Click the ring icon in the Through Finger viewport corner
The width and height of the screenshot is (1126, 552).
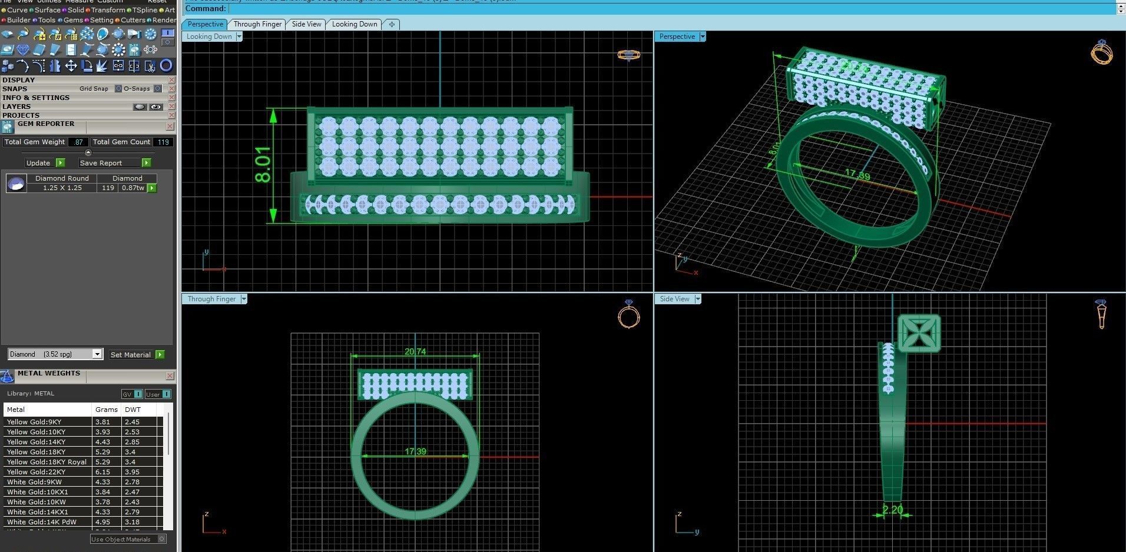(x=628, y=314)
